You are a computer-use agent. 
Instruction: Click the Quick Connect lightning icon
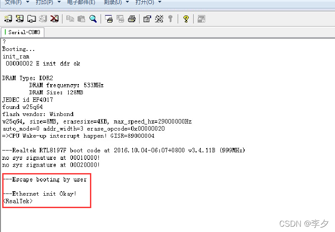pos(19,19)
